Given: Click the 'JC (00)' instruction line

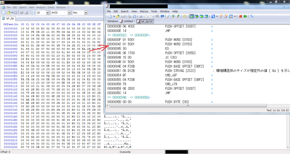Looking at the screenshot, I should tap(171, 57).
